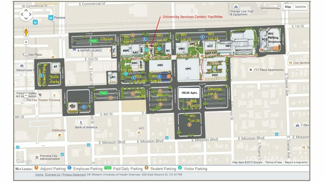Image resolution: width=325 pixels, height=182 pixels.
Task: Click the slider handle beside the Map button
Action: pos(278,6)
